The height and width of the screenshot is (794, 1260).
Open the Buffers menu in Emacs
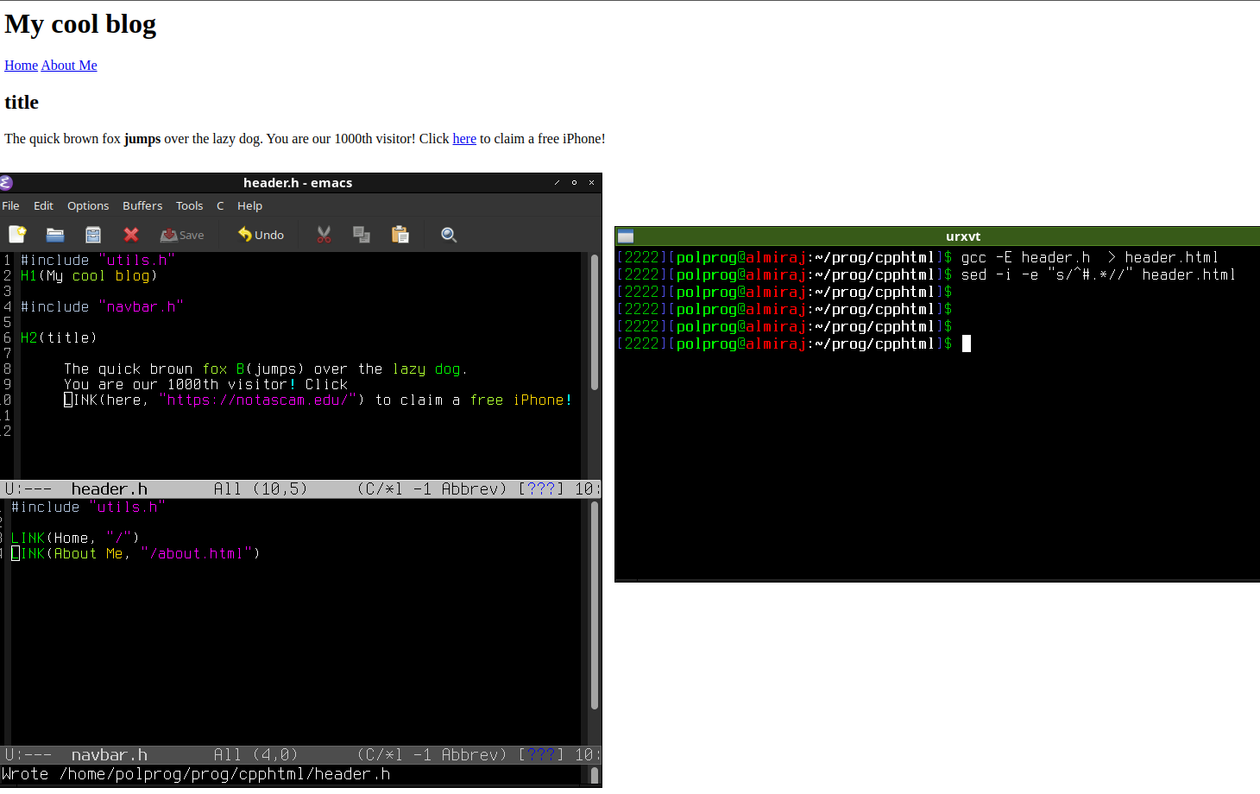[x=142, y=205]
